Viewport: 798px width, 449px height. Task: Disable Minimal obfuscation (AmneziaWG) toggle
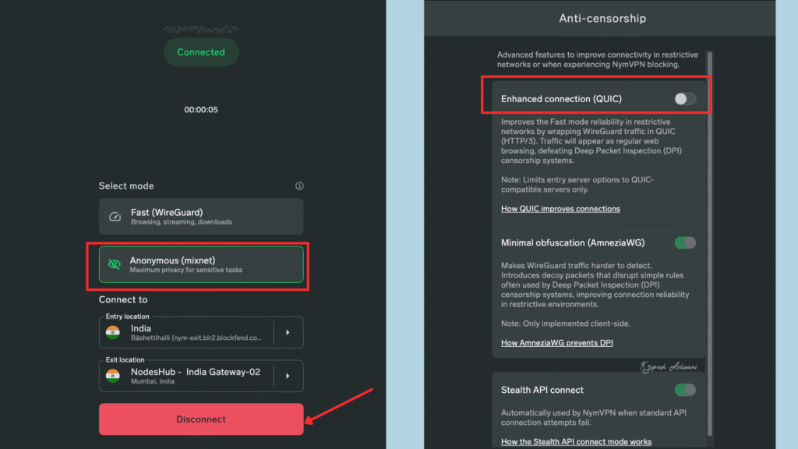[685, 243]
